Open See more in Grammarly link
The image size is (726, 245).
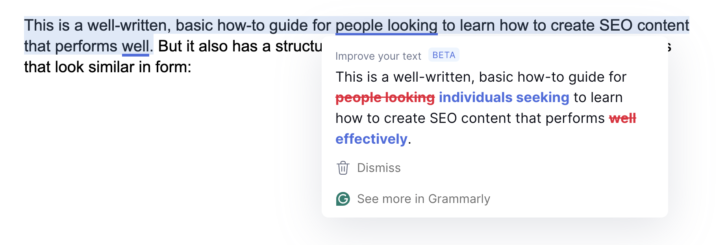[x=413, y=199]
